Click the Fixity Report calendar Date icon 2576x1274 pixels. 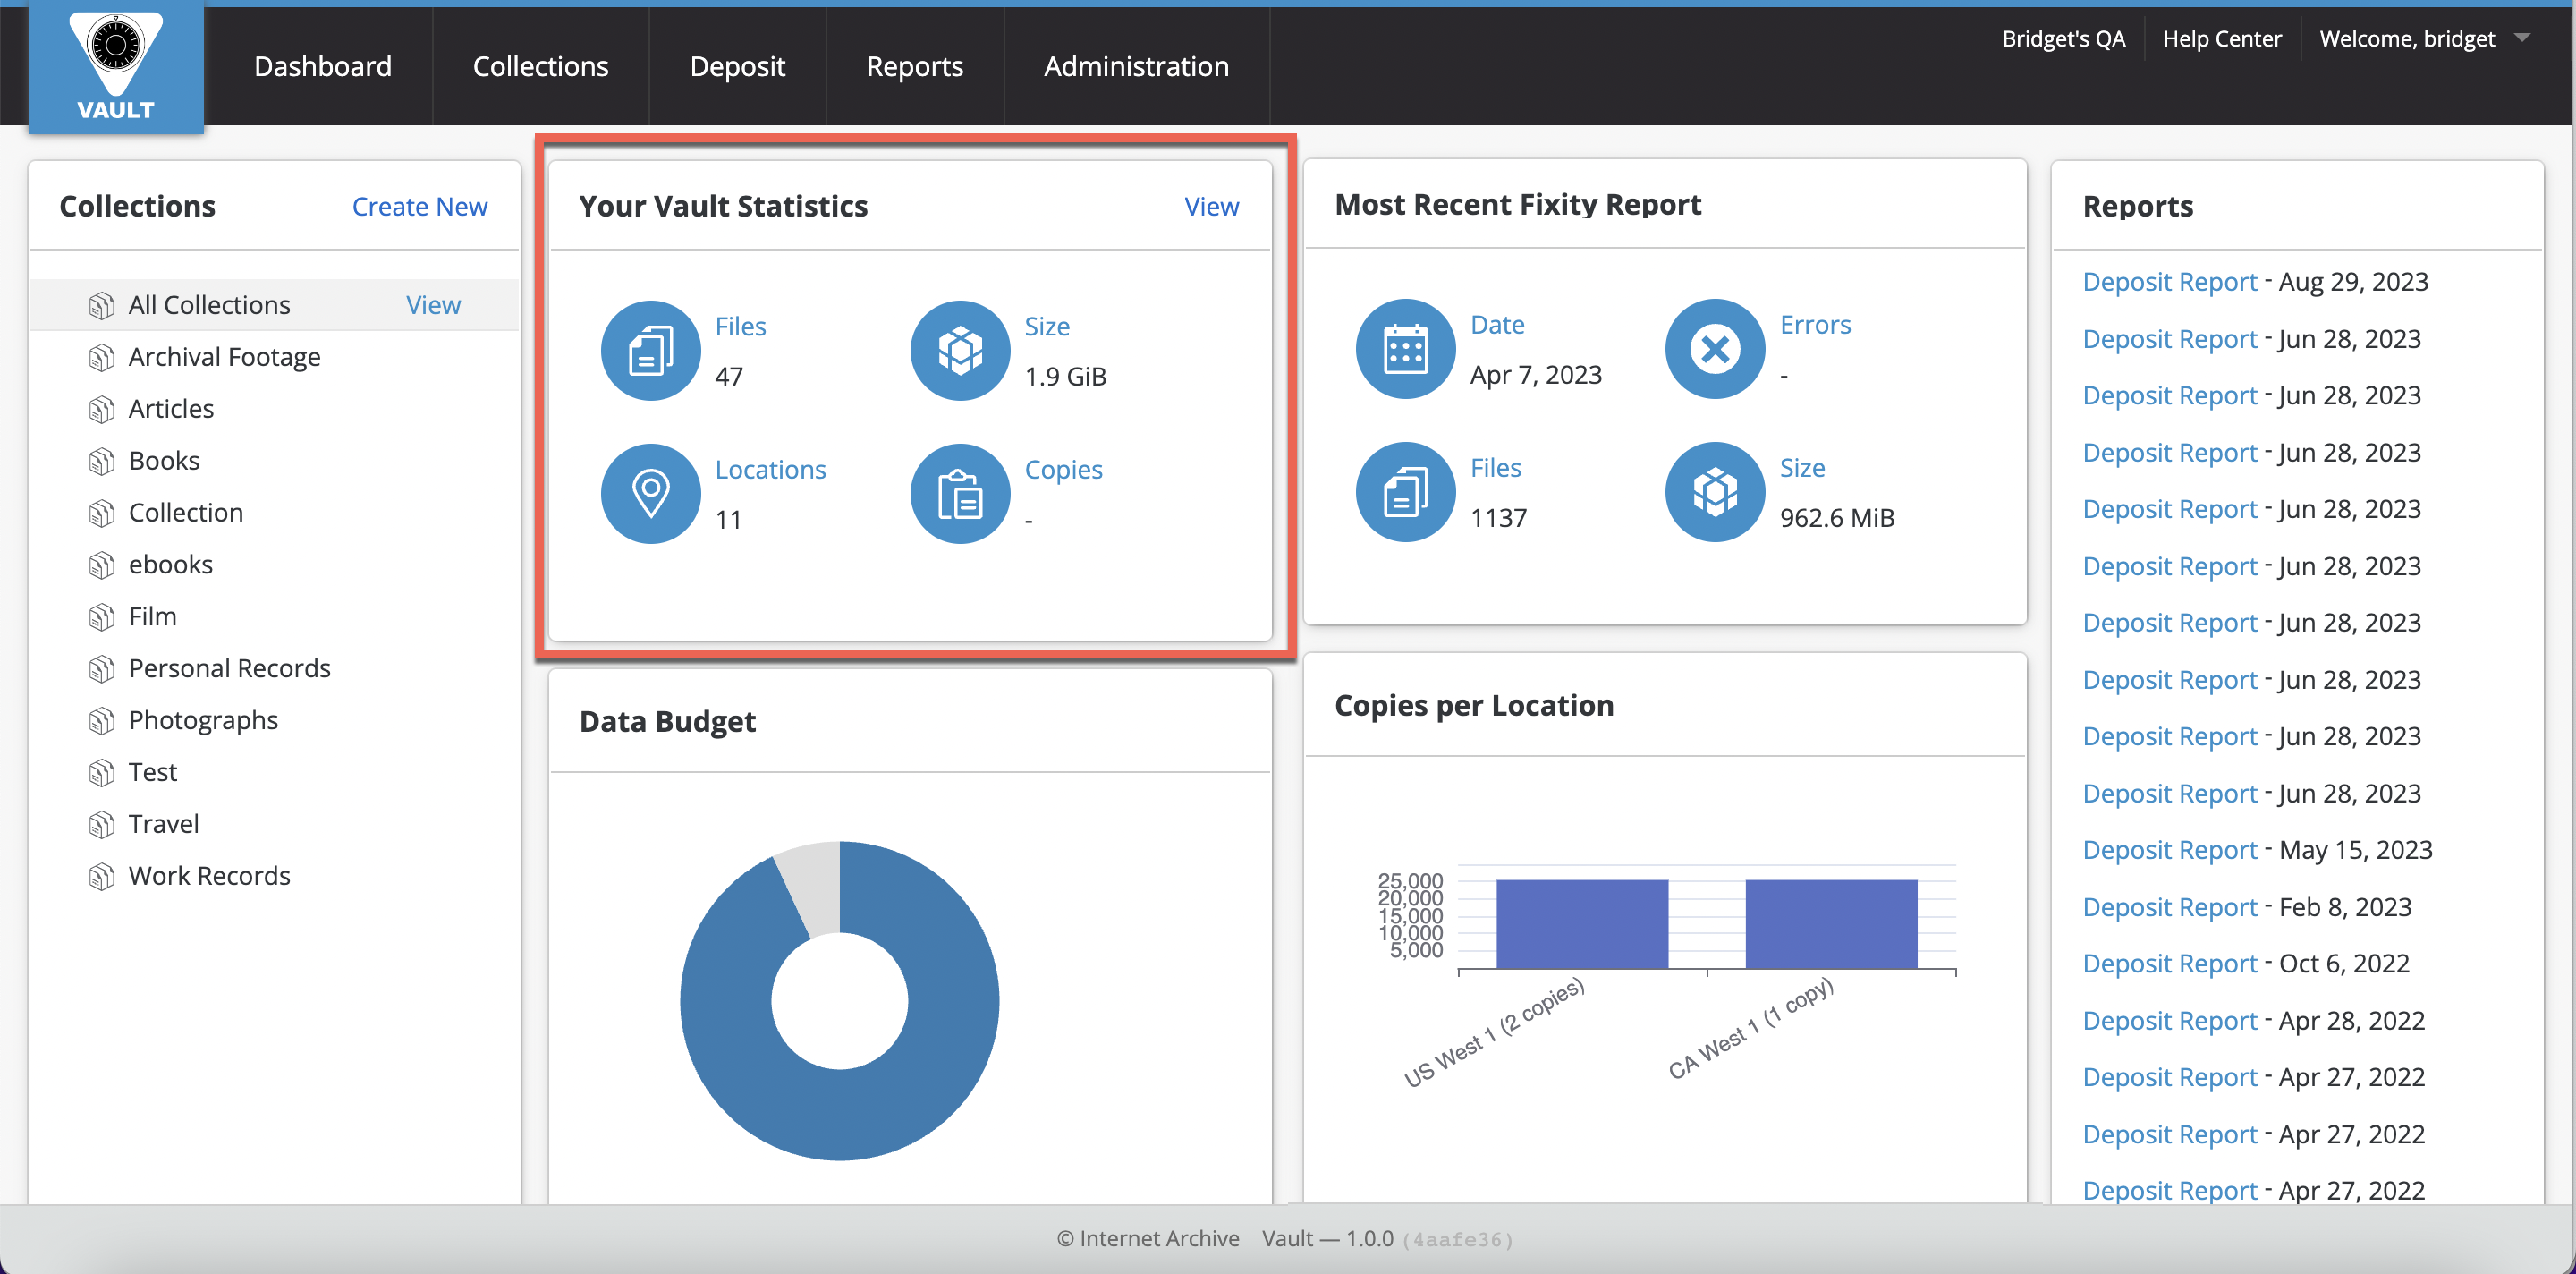pos(1405,349)
